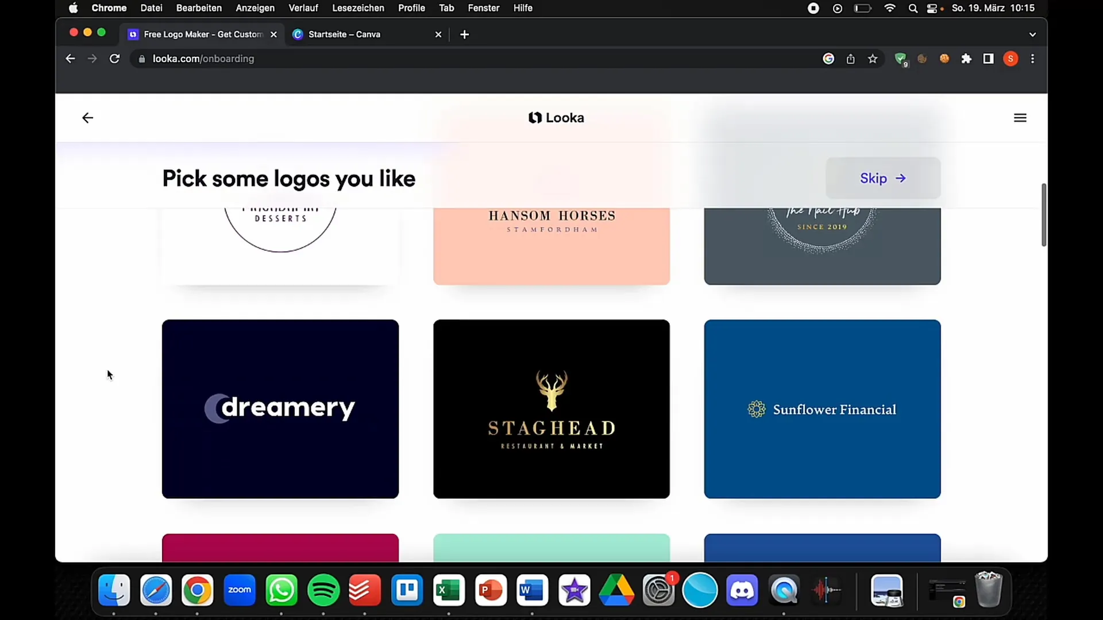This screenshot has width=1103, height=620.
Task: Click the Looka logo in the header
Action: click(x=556, y=118)
